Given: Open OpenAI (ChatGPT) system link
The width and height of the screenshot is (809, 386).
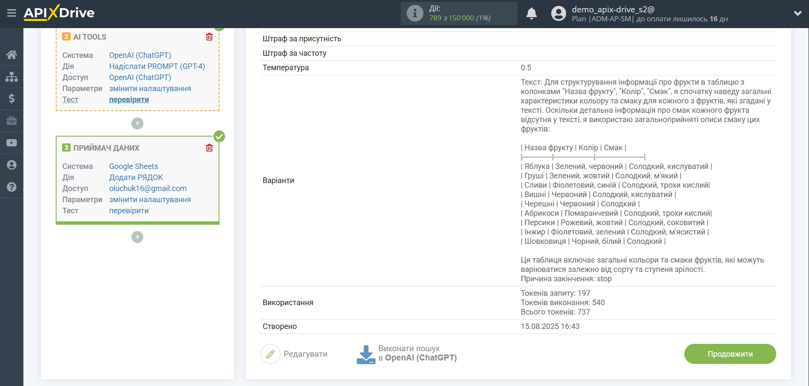Looking at the screenshot, I should point(140,55).
